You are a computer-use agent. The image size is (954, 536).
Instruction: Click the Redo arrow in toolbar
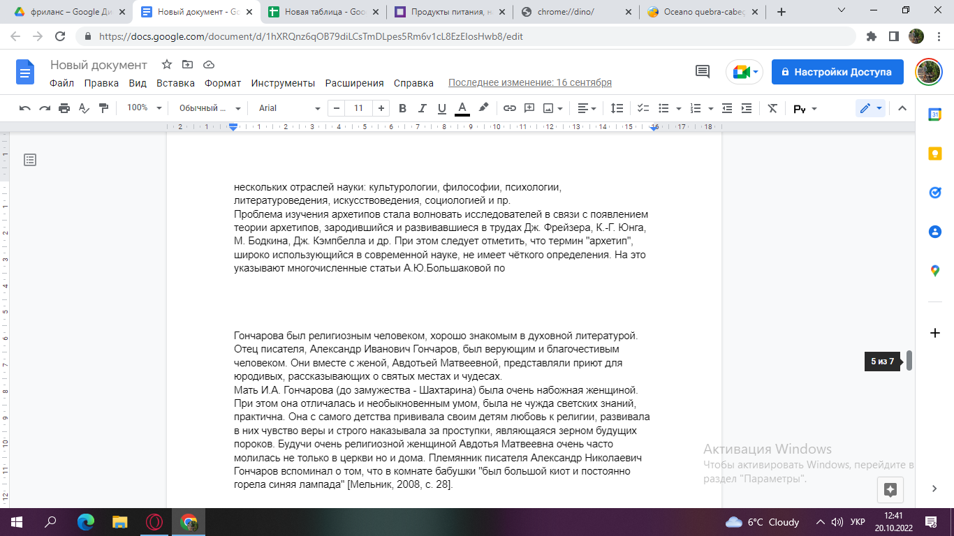point(45,108)
